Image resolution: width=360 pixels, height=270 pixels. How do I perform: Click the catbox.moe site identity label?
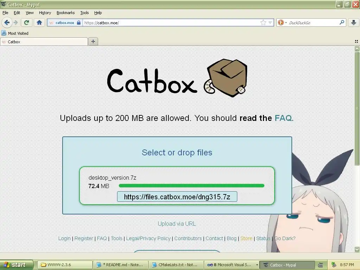pos(65,23)
